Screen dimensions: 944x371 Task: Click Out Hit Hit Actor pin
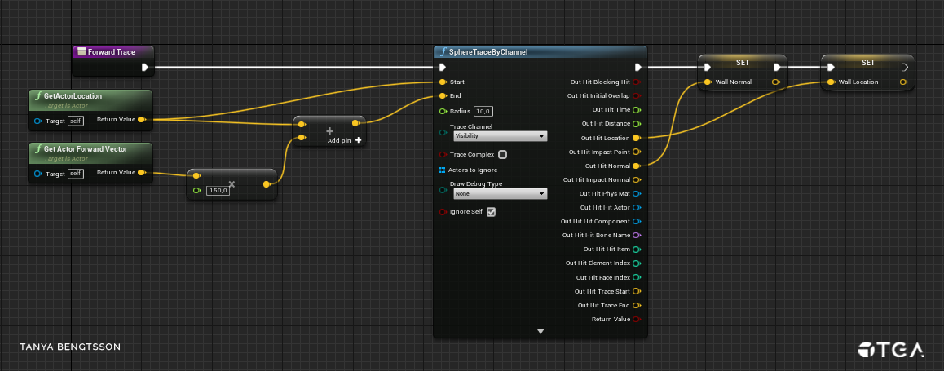coord(637,207)
